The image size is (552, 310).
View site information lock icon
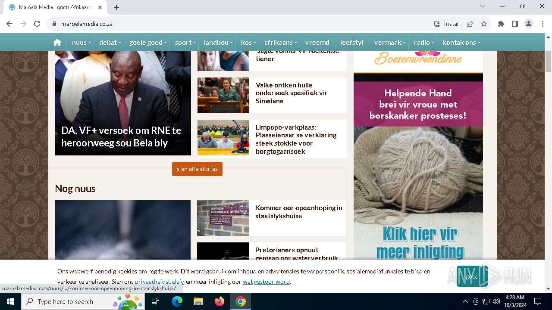tap(54, 24)
